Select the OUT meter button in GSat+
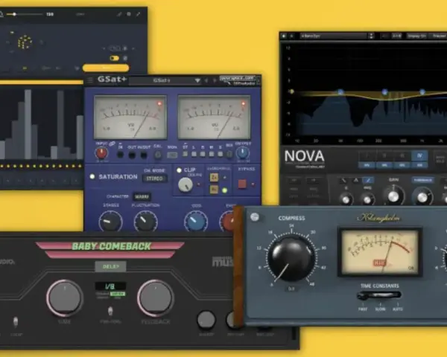 132,155
